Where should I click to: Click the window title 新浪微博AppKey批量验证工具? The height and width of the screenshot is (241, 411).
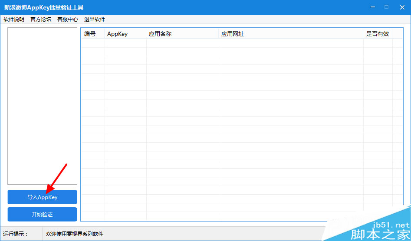point(44,7)
